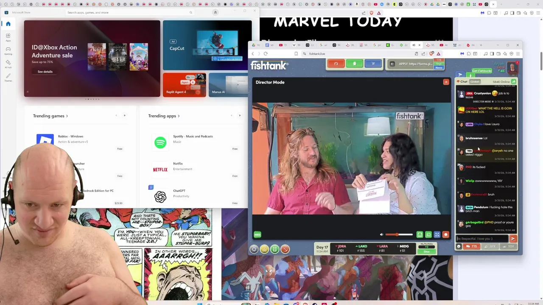Click the share icon in fishtank address bar
The image size is (543, 305).
tap(423, 54)
